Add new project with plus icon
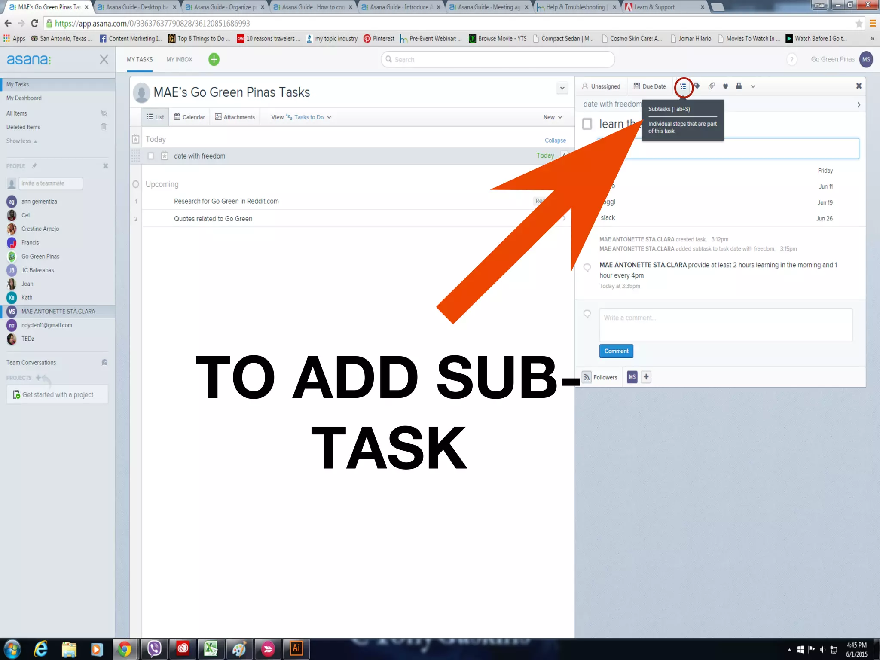This screenshot has height=660, width=880. coord(38,378)
